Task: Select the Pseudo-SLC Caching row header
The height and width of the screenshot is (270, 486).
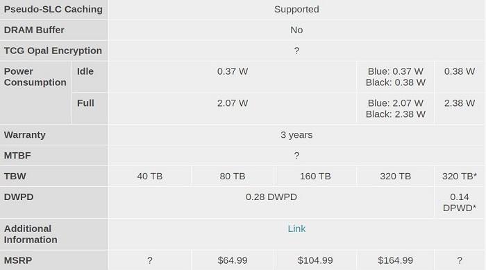Action: coord(54,10)
